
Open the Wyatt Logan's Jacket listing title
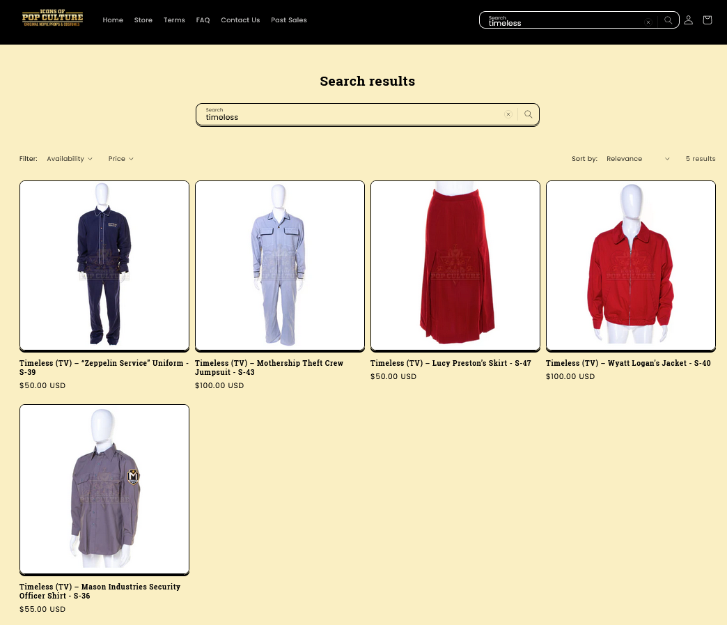click(628, 363)
